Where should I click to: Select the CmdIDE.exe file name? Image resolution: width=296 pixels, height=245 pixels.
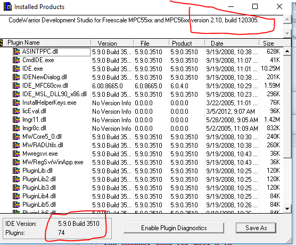click(x=38, y=60)
